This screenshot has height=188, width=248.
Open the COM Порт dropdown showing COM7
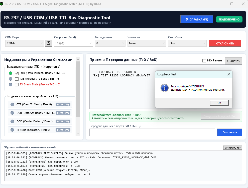point(25,43)
